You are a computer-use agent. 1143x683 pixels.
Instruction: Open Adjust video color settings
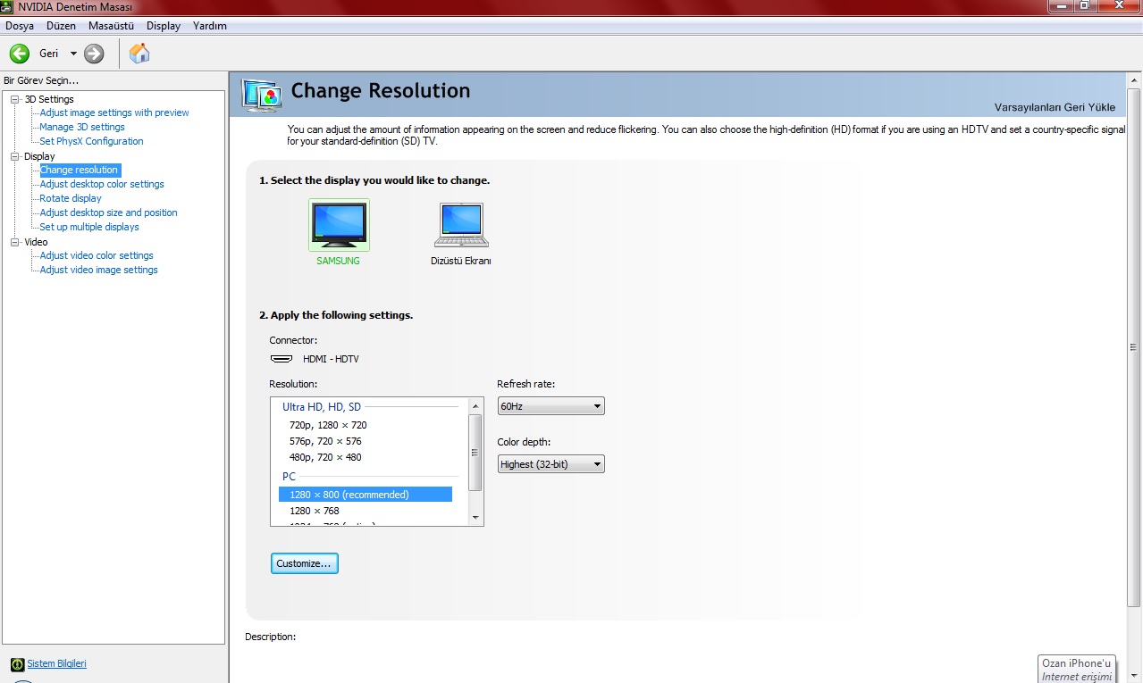[97, 255]
